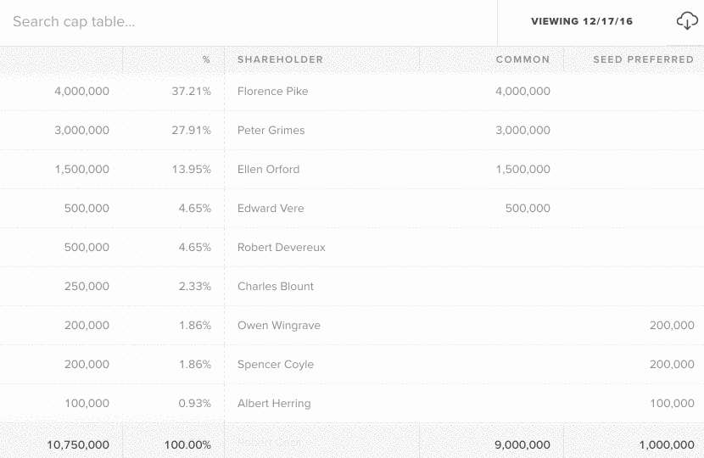Click the cloud download icon
Screen dimensions: 704x458
(686, 22)
